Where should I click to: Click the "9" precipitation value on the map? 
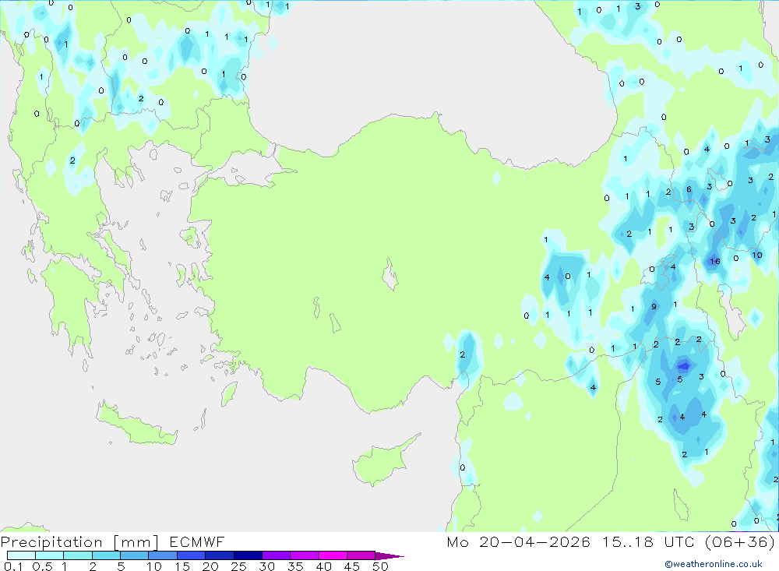pos(654,307)
